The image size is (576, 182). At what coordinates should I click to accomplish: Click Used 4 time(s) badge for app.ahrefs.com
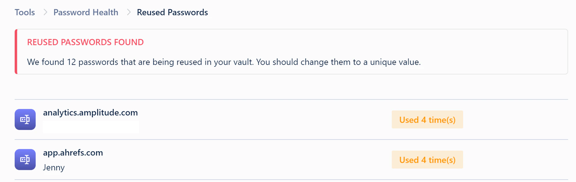(x=427, y=160)
